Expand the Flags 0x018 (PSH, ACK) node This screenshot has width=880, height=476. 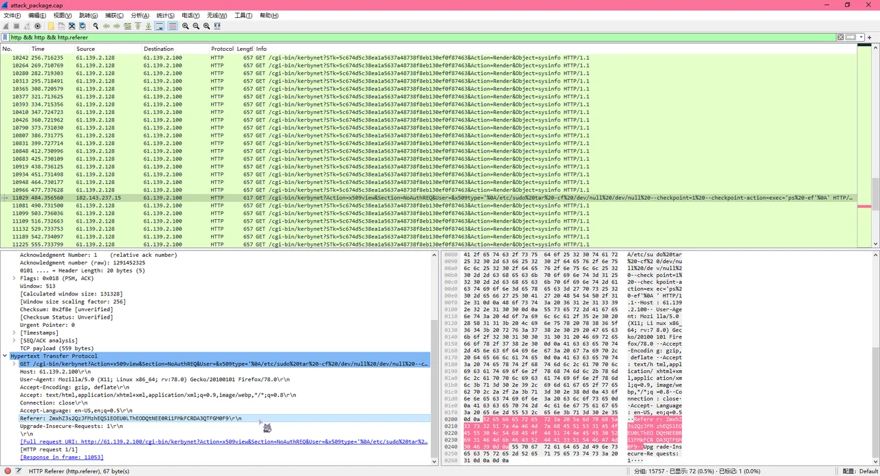click(14, 278)
